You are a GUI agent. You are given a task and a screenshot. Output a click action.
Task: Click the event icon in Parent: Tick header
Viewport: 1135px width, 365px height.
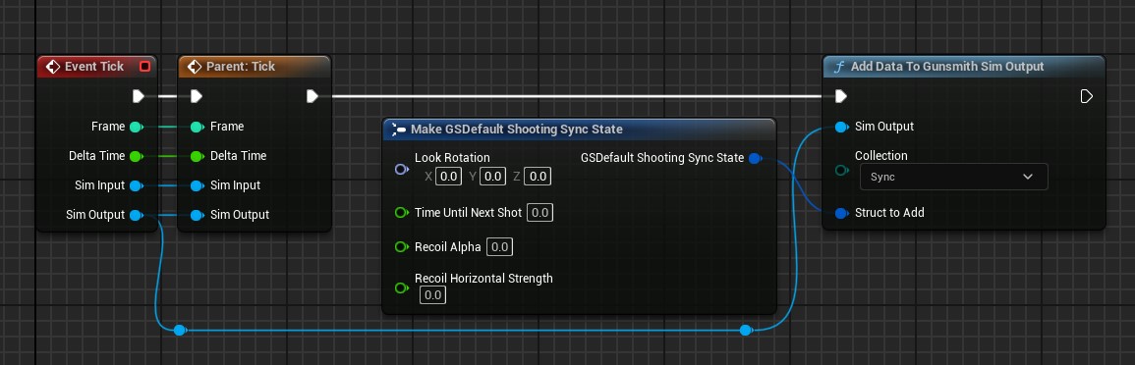click(194, 67)
